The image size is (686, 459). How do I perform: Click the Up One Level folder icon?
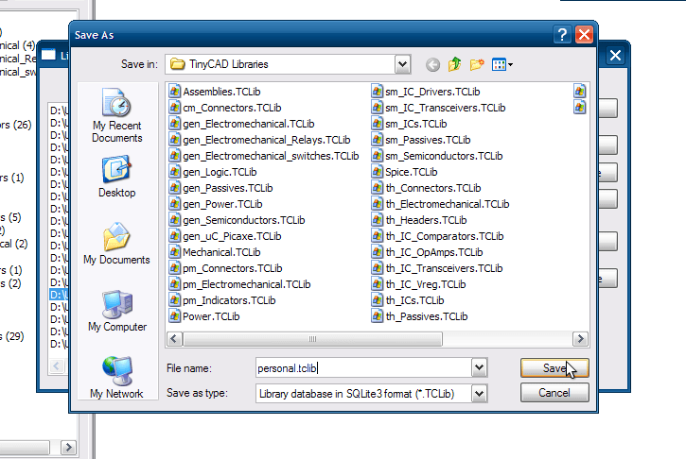coord(455,64)
